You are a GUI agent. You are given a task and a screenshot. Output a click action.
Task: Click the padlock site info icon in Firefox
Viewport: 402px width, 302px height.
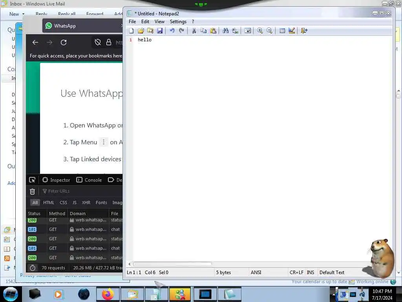109,42
